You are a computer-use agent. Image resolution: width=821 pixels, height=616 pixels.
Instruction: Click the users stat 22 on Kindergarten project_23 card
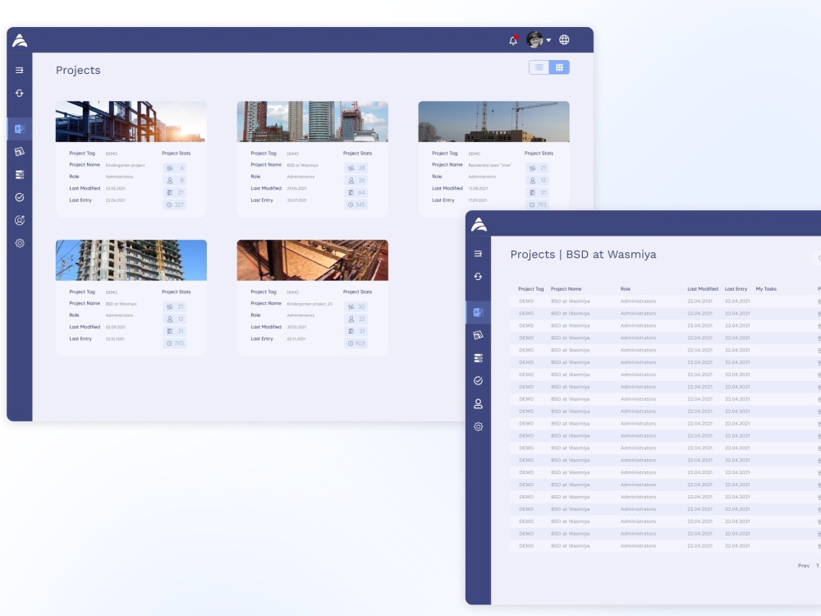pyautogui.click(x=356, y=319)
